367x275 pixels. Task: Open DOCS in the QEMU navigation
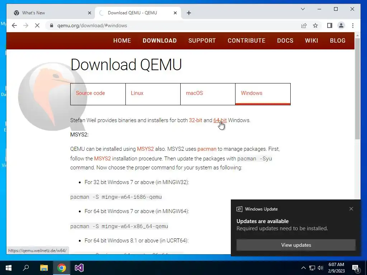point(285,41)
